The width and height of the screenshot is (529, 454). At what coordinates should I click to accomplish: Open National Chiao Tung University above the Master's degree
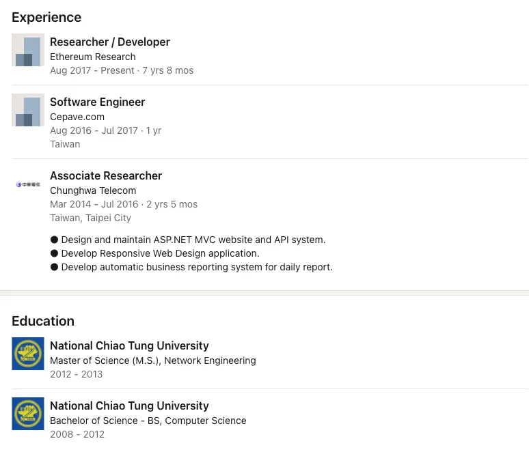click(x=129, y=345)
